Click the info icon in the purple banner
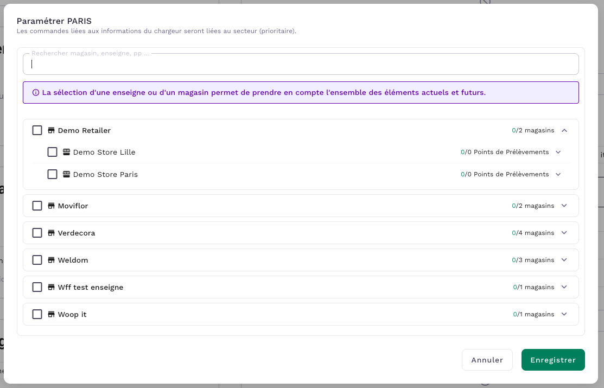 (36, 93)
